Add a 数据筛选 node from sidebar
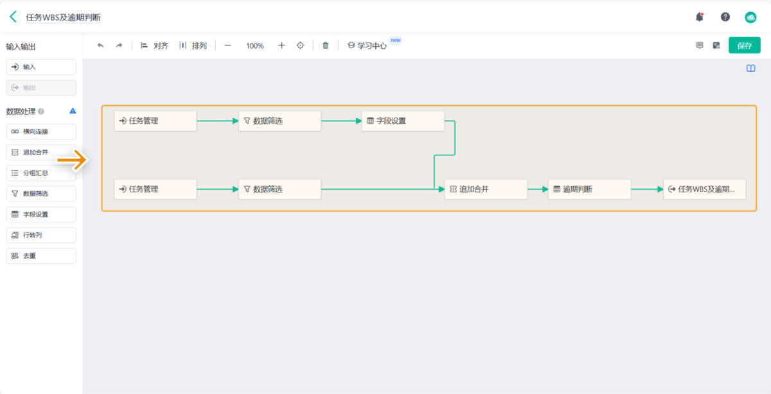Image resolution: width=771 pixels, height=394 pixels. tap(41, 193)
